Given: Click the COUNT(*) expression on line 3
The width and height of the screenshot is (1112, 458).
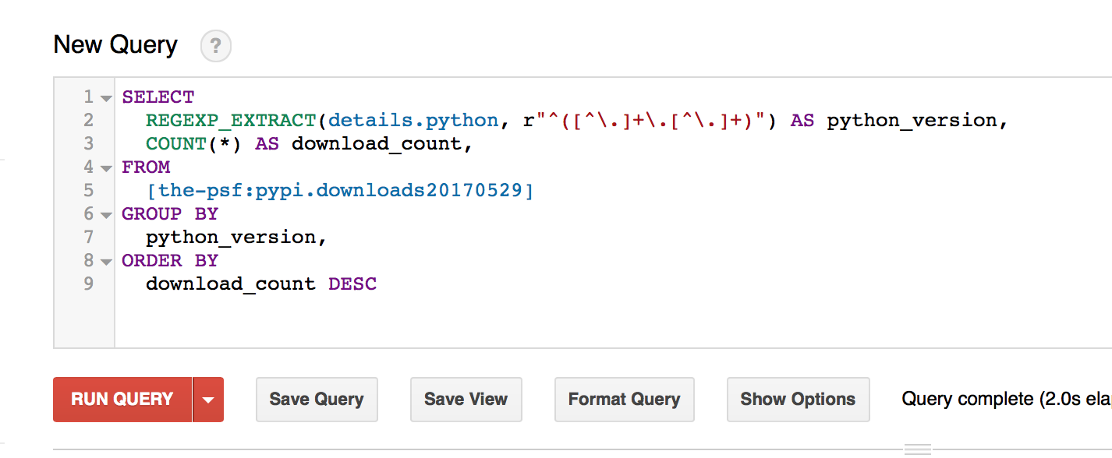Looking at the screenshot, I should (191, 143).
